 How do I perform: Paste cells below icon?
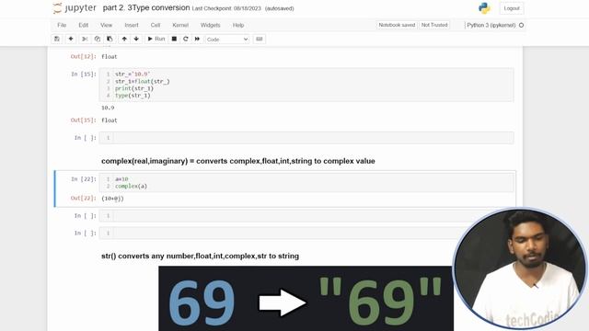pos(110,39)
